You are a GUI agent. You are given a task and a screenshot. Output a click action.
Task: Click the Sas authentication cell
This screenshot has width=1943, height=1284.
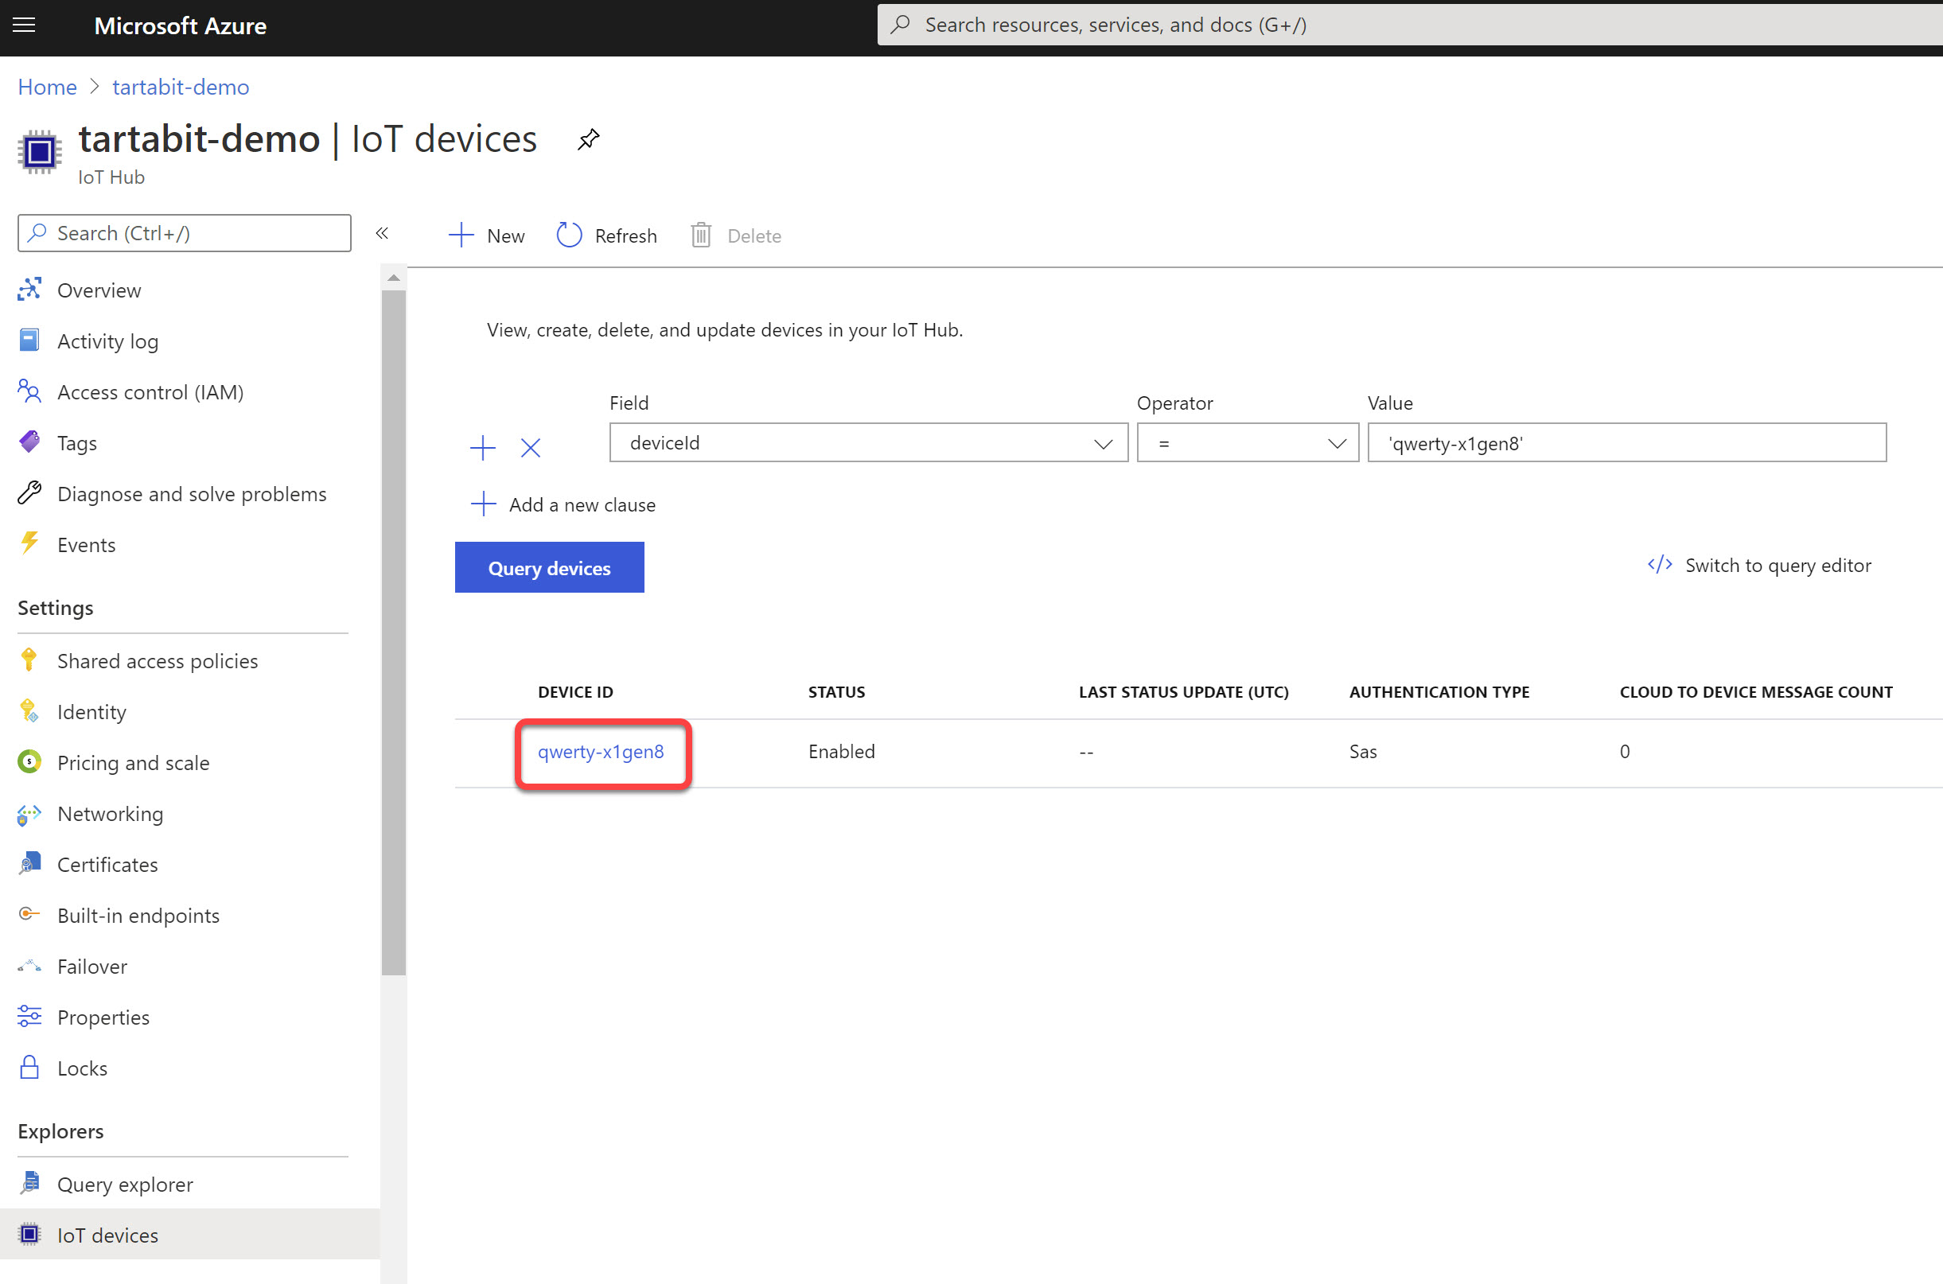pos(1363,752)
